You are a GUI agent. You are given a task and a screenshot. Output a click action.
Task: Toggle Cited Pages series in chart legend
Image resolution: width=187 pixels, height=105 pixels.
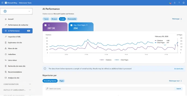[121, 60]
